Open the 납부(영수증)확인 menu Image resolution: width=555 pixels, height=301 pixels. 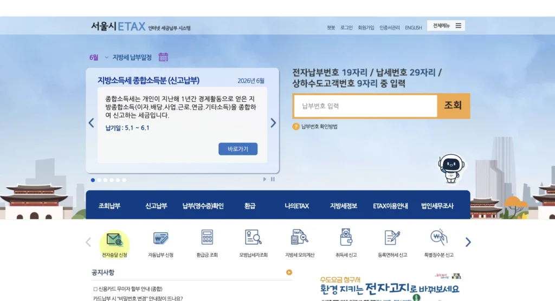(x=203, y=206)
